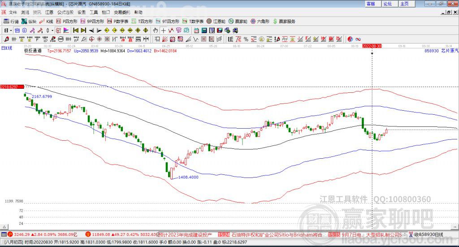The width and height of the screenshot is (459, 247).
Task: Click the 日K线 label at chart corner
Action: point(6,48)
